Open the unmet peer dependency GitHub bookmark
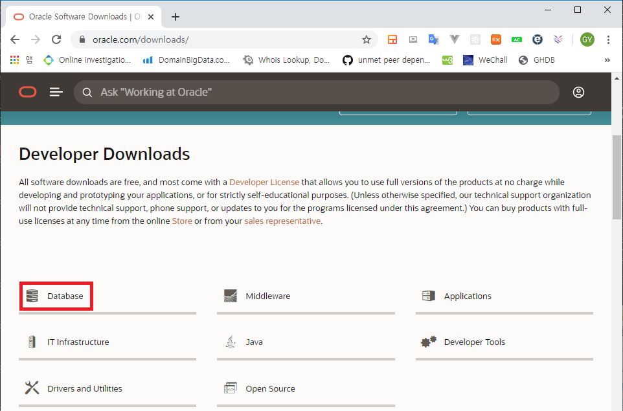This screenshot has height=411, width=623. pyautogui.click(x=386, y=60)
